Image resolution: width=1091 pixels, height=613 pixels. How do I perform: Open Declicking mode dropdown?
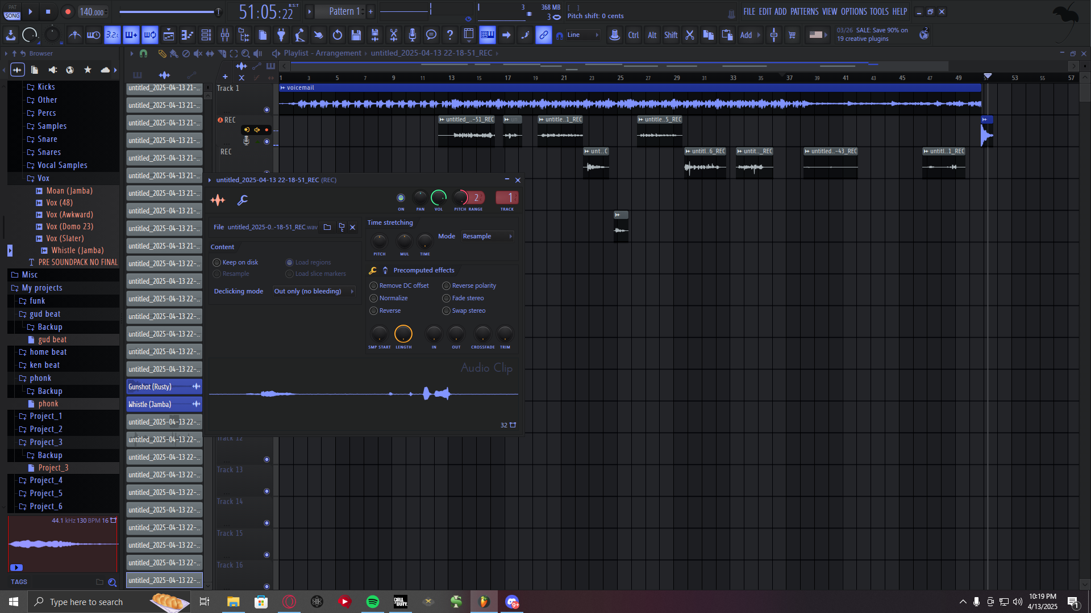click(313, 291)
